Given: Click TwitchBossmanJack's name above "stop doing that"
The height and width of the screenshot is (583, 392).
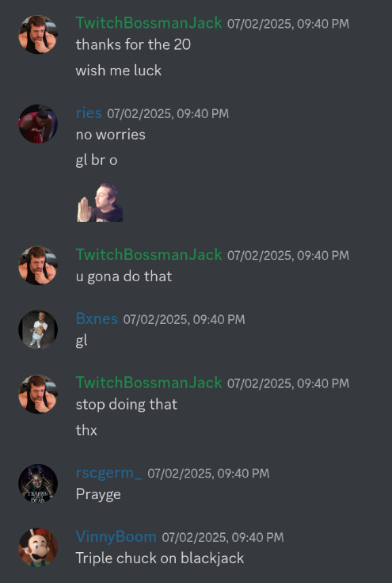Looking at the screenshot, I should click(149, 383).
